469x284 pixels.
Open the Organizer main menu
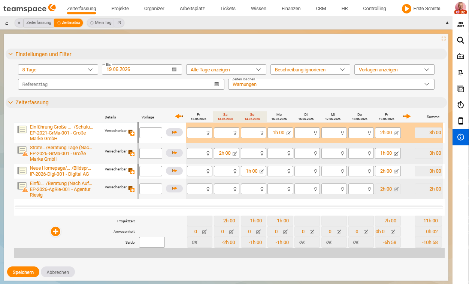pyautogui.click(x=154, y=8)
